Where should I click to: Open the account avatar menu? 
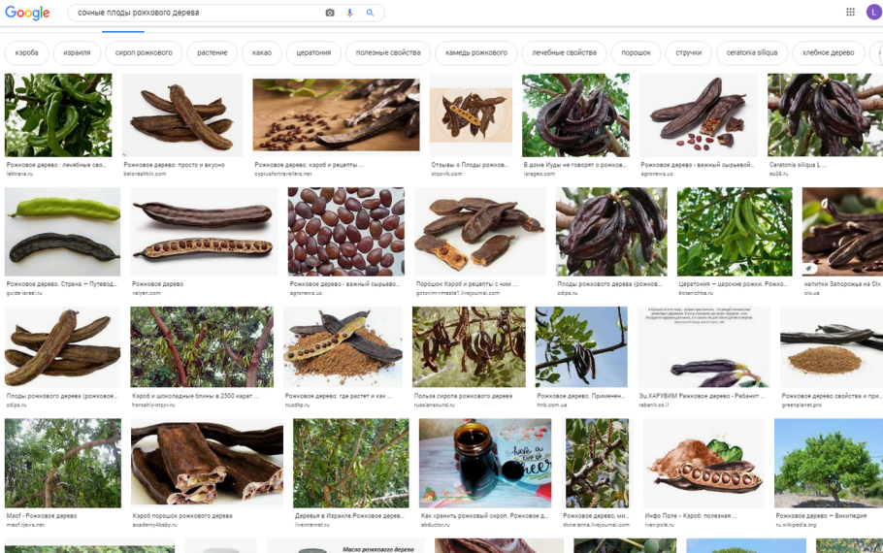pyautogui.click(x=873, y=13)
